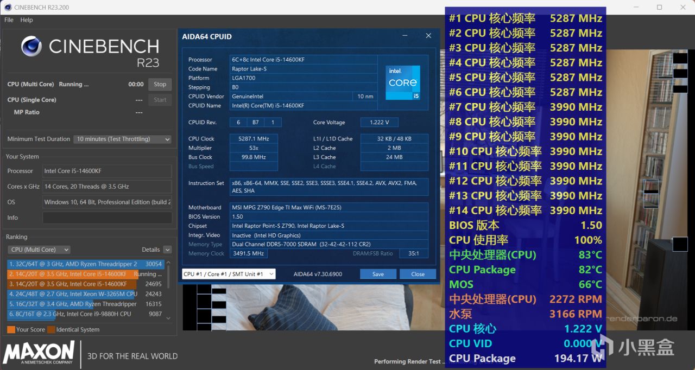Click the MOS 66°C row

[525, 284]
